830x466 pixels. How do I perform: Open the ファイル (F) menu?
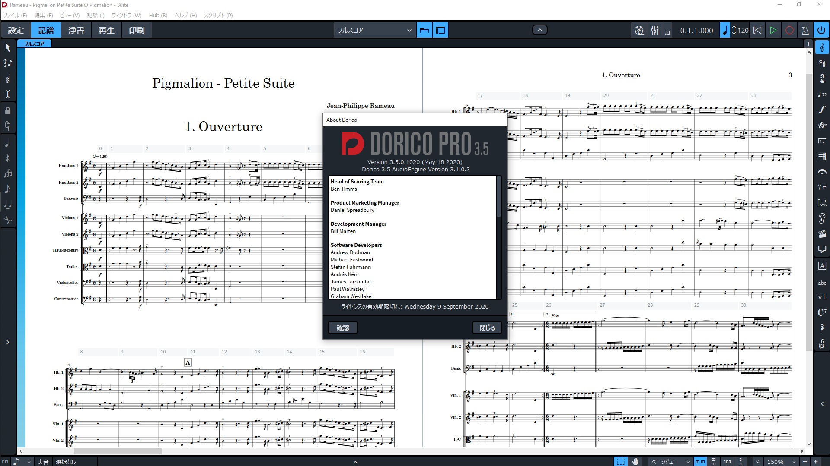(15, 15)
